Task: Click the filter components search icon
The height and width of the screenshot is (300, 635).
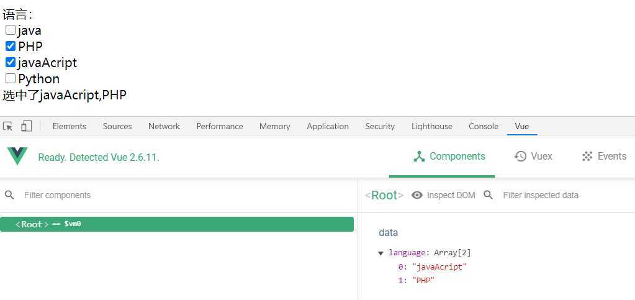Action: [9, 195]
